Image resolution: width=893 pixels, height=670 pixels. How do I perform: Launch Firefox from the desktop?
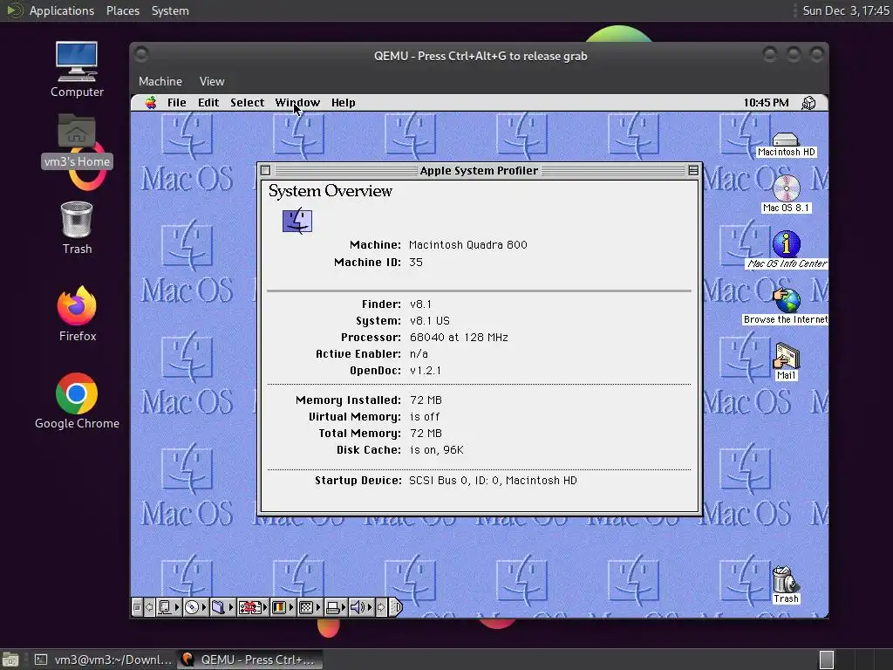click(77, 313)
